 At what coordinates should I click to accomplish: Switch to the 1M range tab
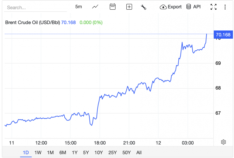point(50,152)
